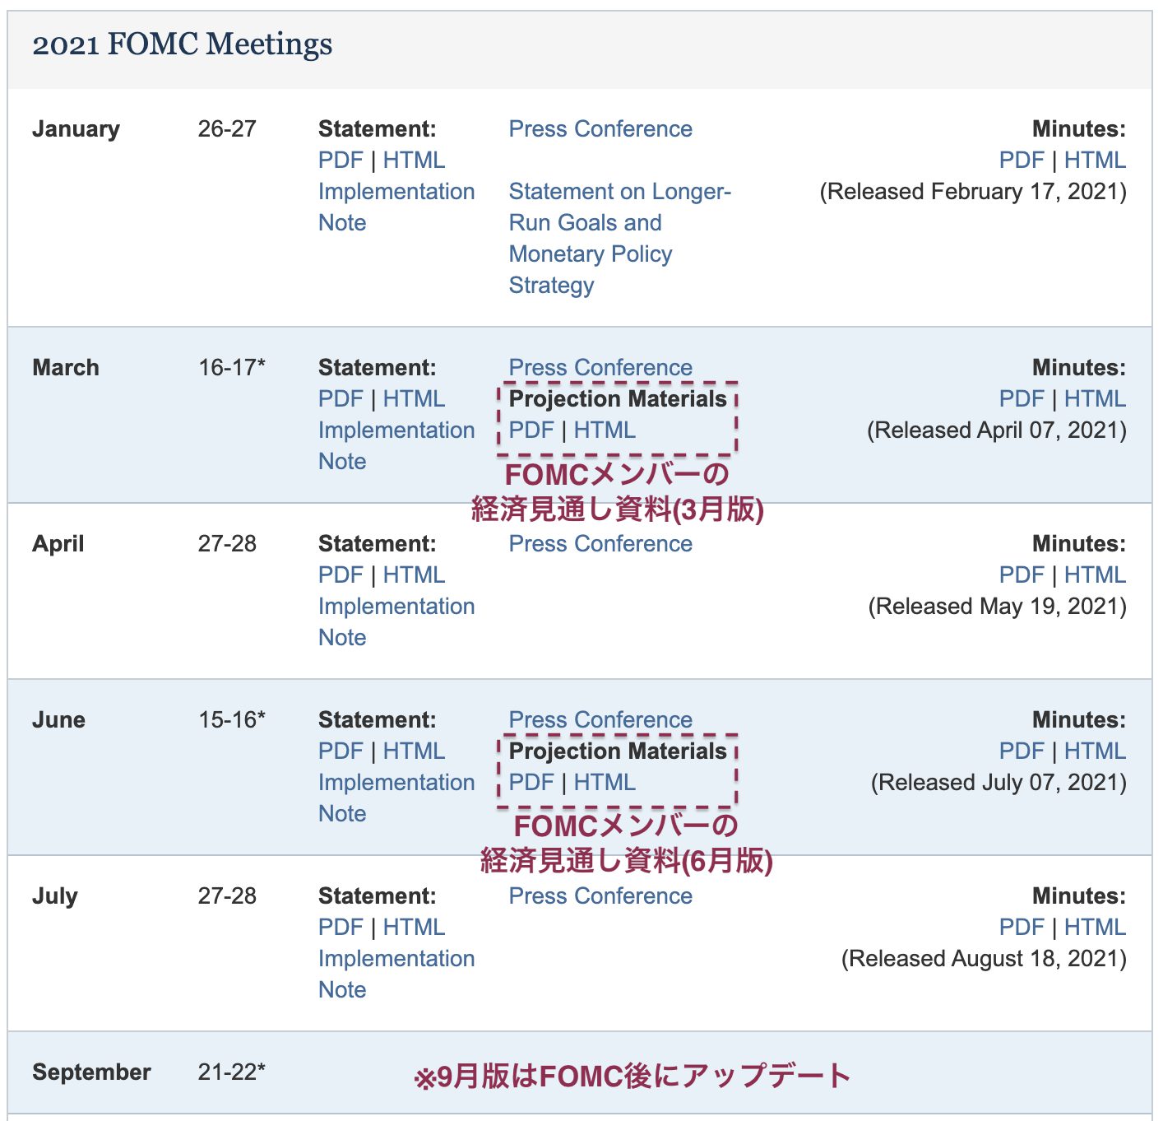The image size is (1163, 1121).
Task: Open April Minutes PDF link
Action: 1022,575
